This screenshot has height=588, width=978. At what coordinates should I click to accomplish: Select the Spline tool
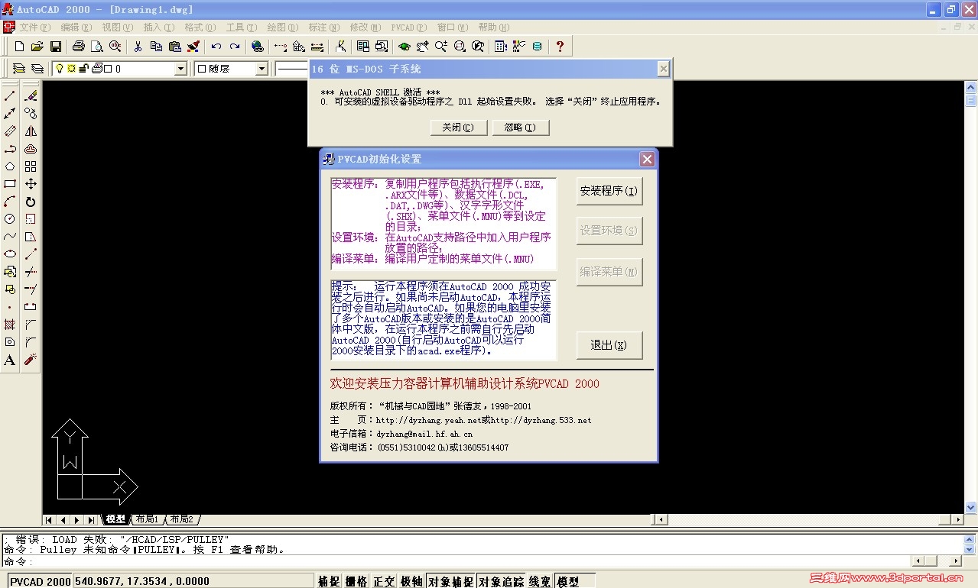click(10, 237)
